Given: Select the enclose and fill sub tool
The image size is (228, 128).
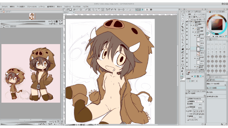Looking at the screenshot, I should click(x=216, y=92).
